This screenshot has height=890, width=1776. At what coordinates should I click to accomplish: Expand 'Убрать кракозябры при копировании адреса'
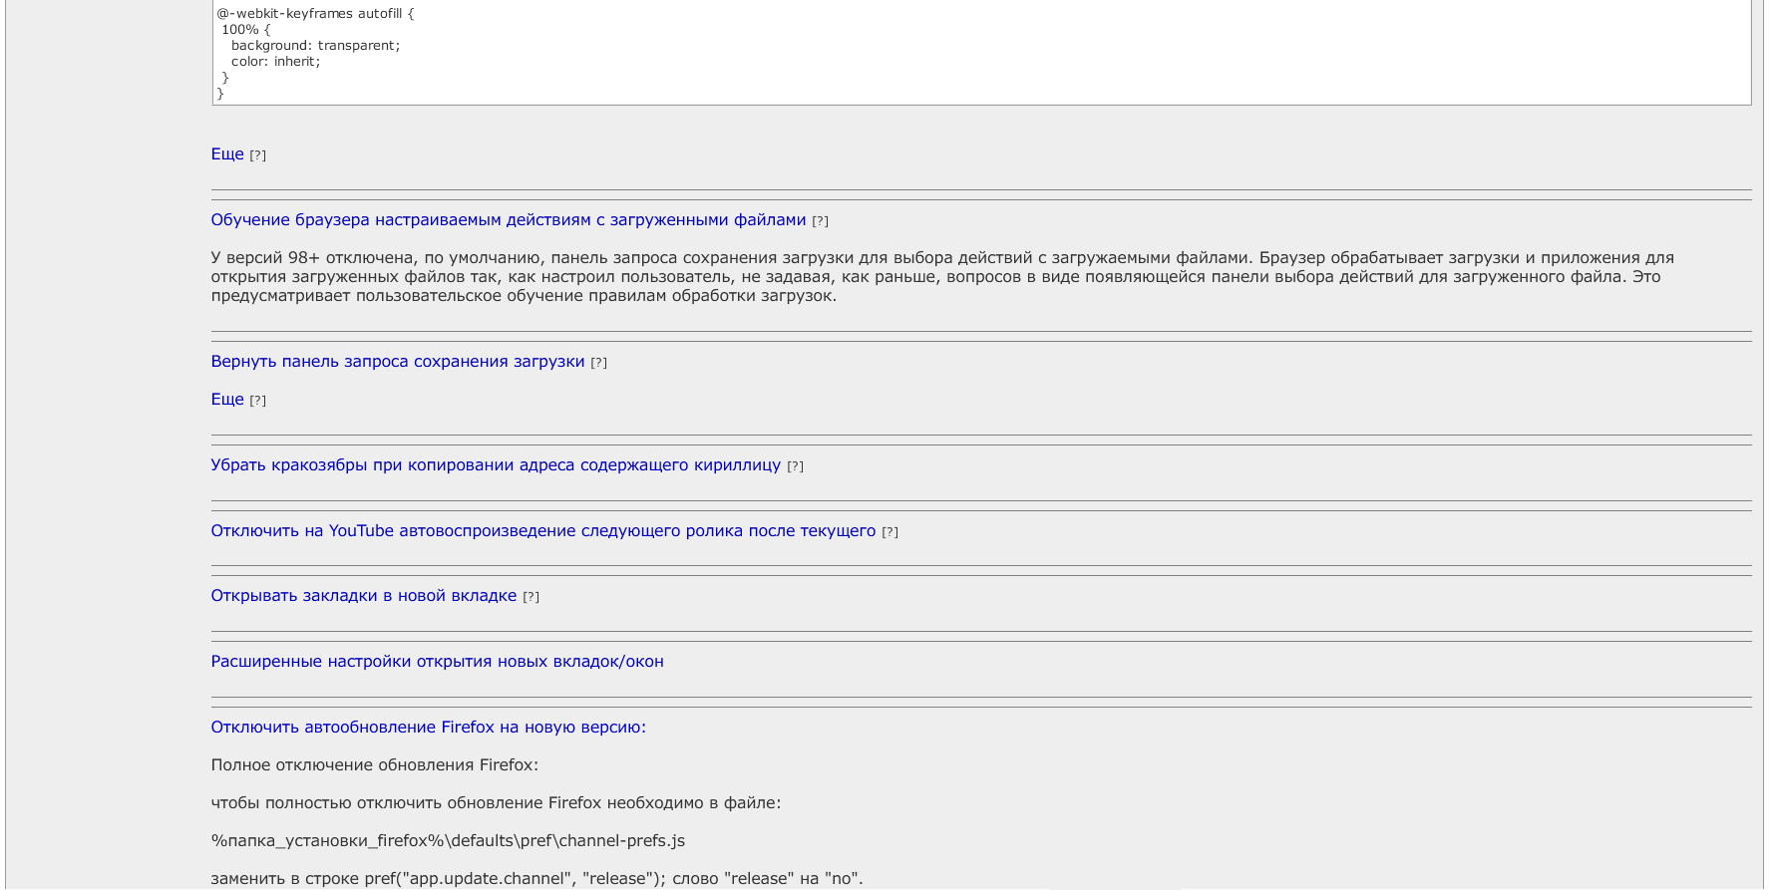496,465
